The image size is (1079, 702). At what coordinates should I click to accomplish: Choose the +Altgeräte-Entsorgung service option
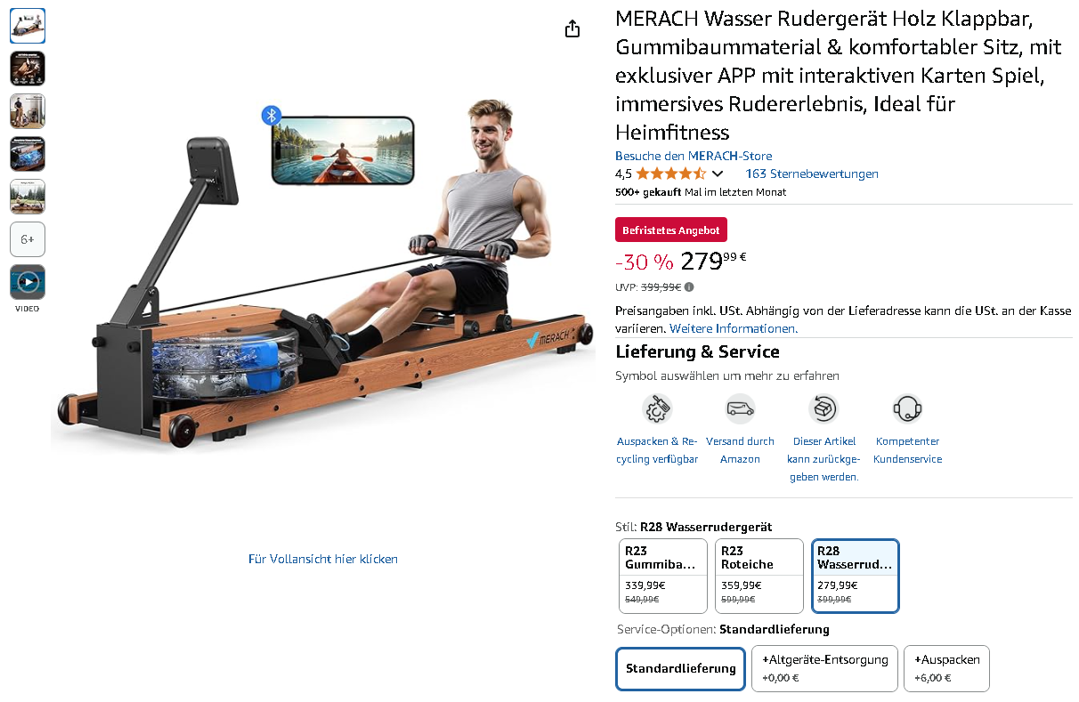point(825,668)
